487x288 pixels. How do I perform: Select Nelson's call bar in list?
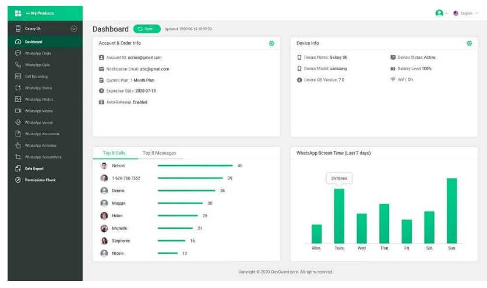[x=195, y=166]
